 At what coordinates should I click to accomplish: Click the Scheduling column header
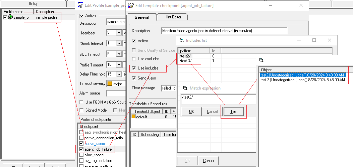pos(150,135)
